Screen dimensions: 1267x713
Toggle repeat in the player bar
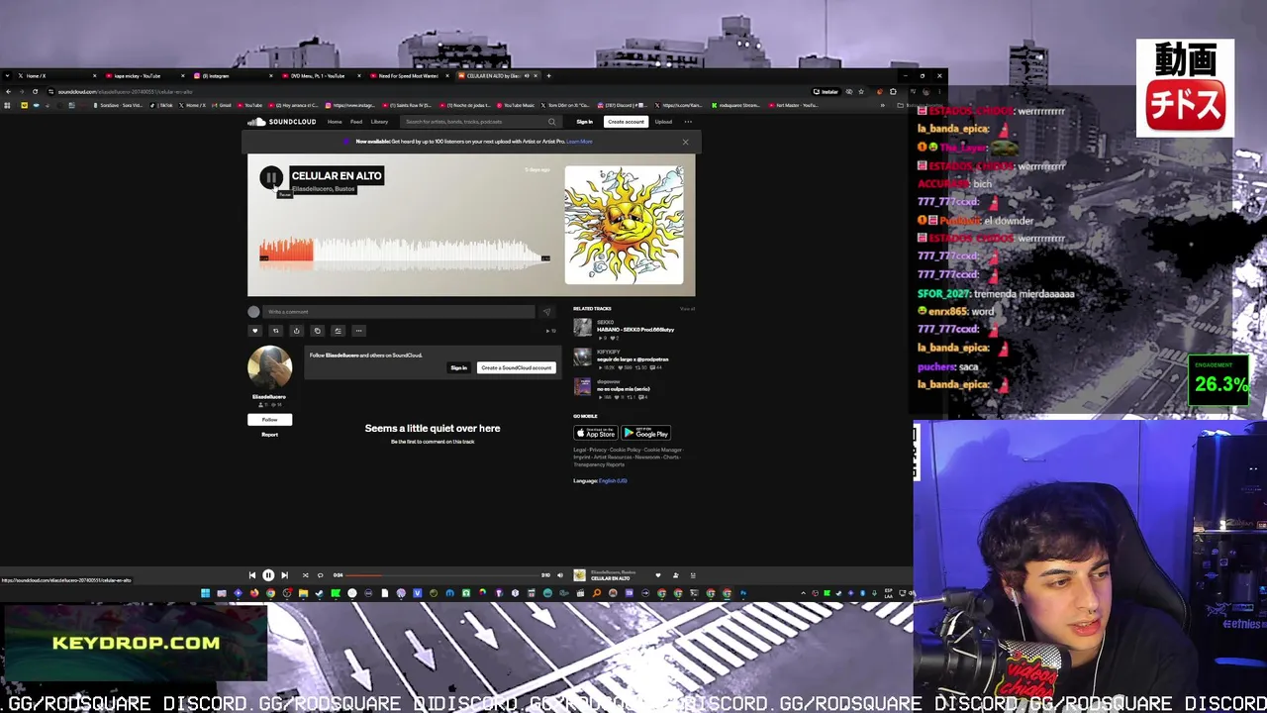(x=320, y=575)
